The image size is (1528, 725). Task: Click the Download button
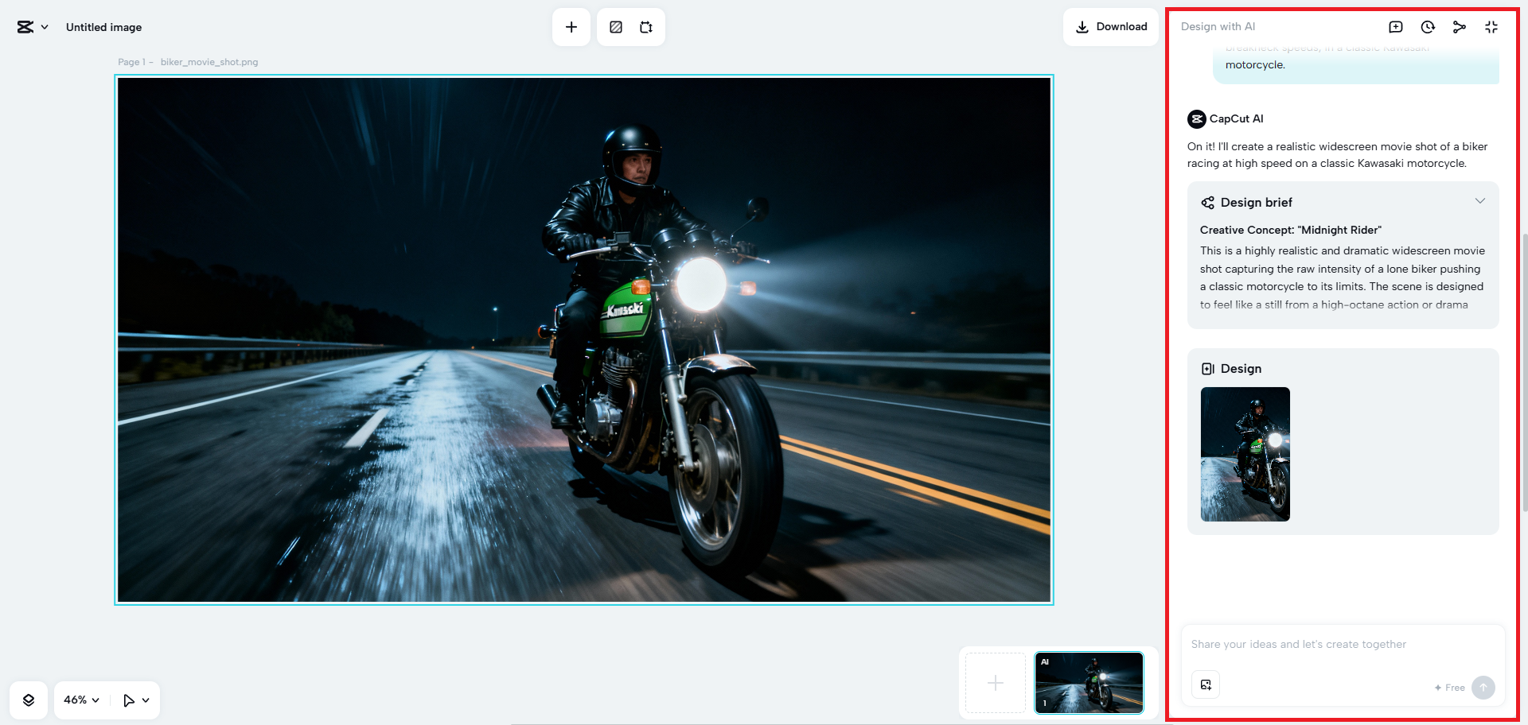(x=1111, y=27)
